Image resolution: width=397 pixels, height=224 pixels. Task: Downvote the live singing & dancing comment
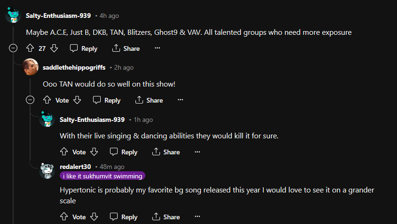point(94,152)
